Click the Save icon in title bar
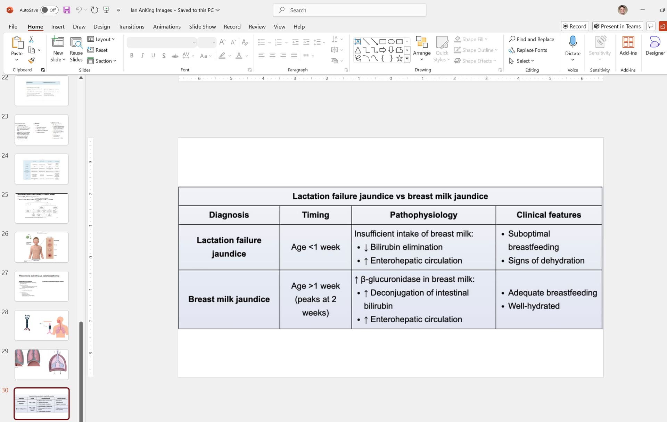The height and width of the screenshot is (422, 667). (67, 10)
